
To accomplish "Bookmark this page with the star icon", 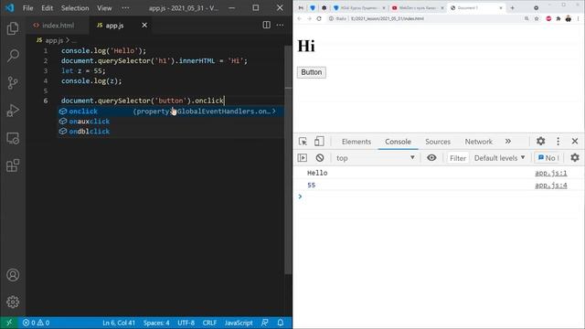I will point(537,18).
